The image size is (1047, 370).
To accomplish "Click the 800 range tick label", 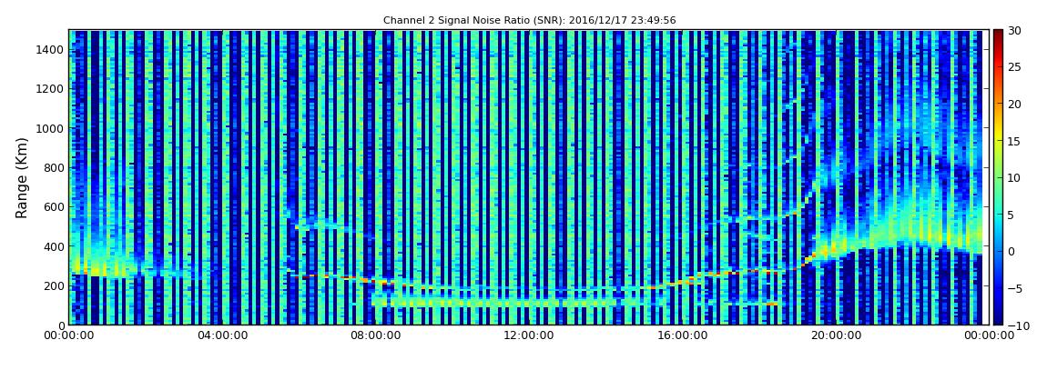I will (x=54, y=168).
